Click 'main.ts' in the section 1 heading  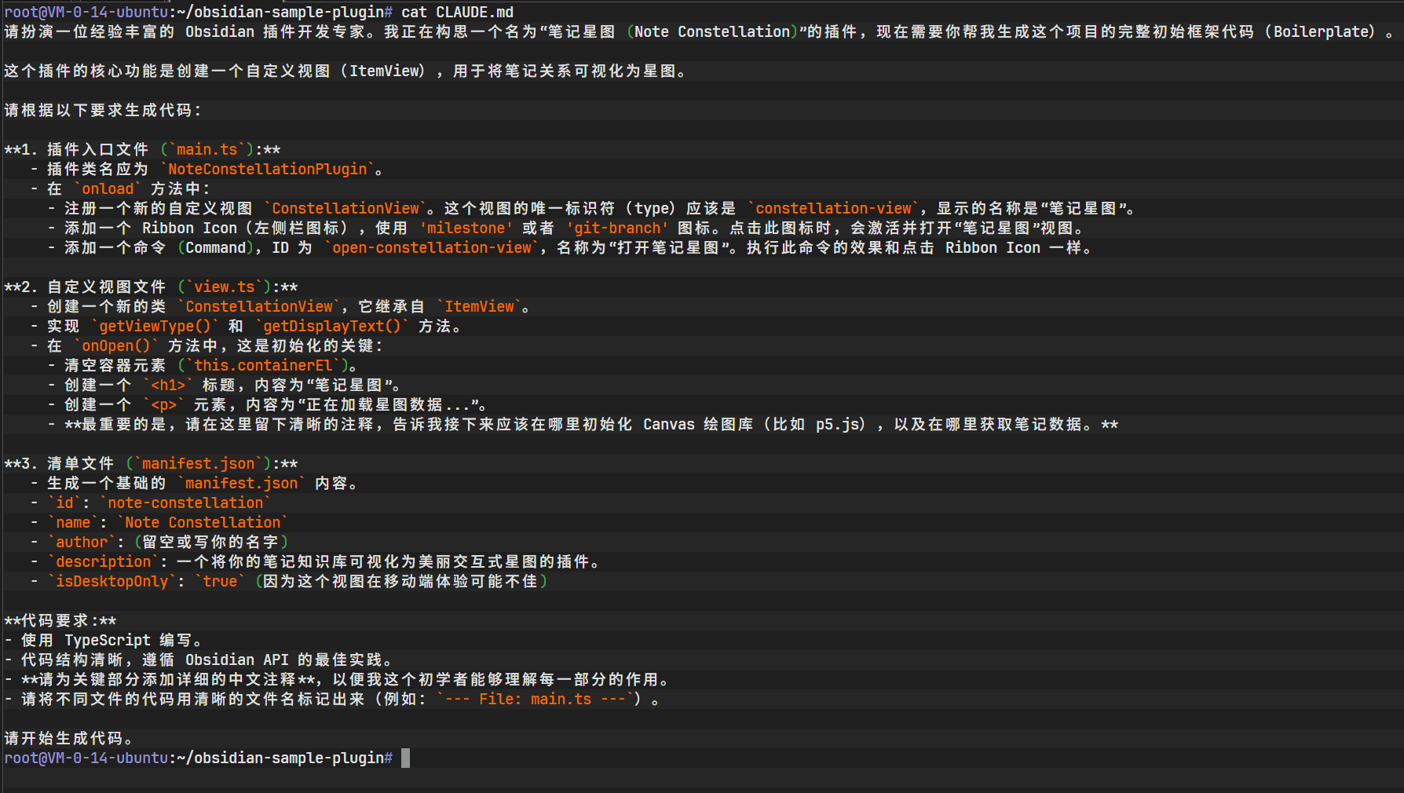click(x=207, y=149)
